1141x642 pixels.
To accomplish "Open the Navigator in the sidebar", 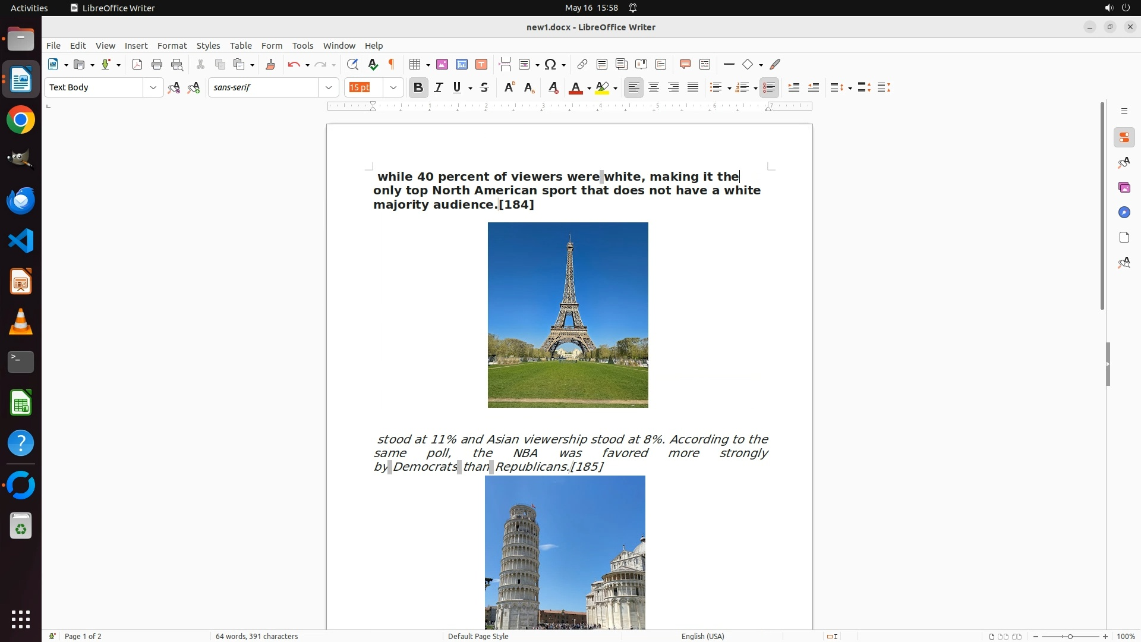I will pos(1124,212).
